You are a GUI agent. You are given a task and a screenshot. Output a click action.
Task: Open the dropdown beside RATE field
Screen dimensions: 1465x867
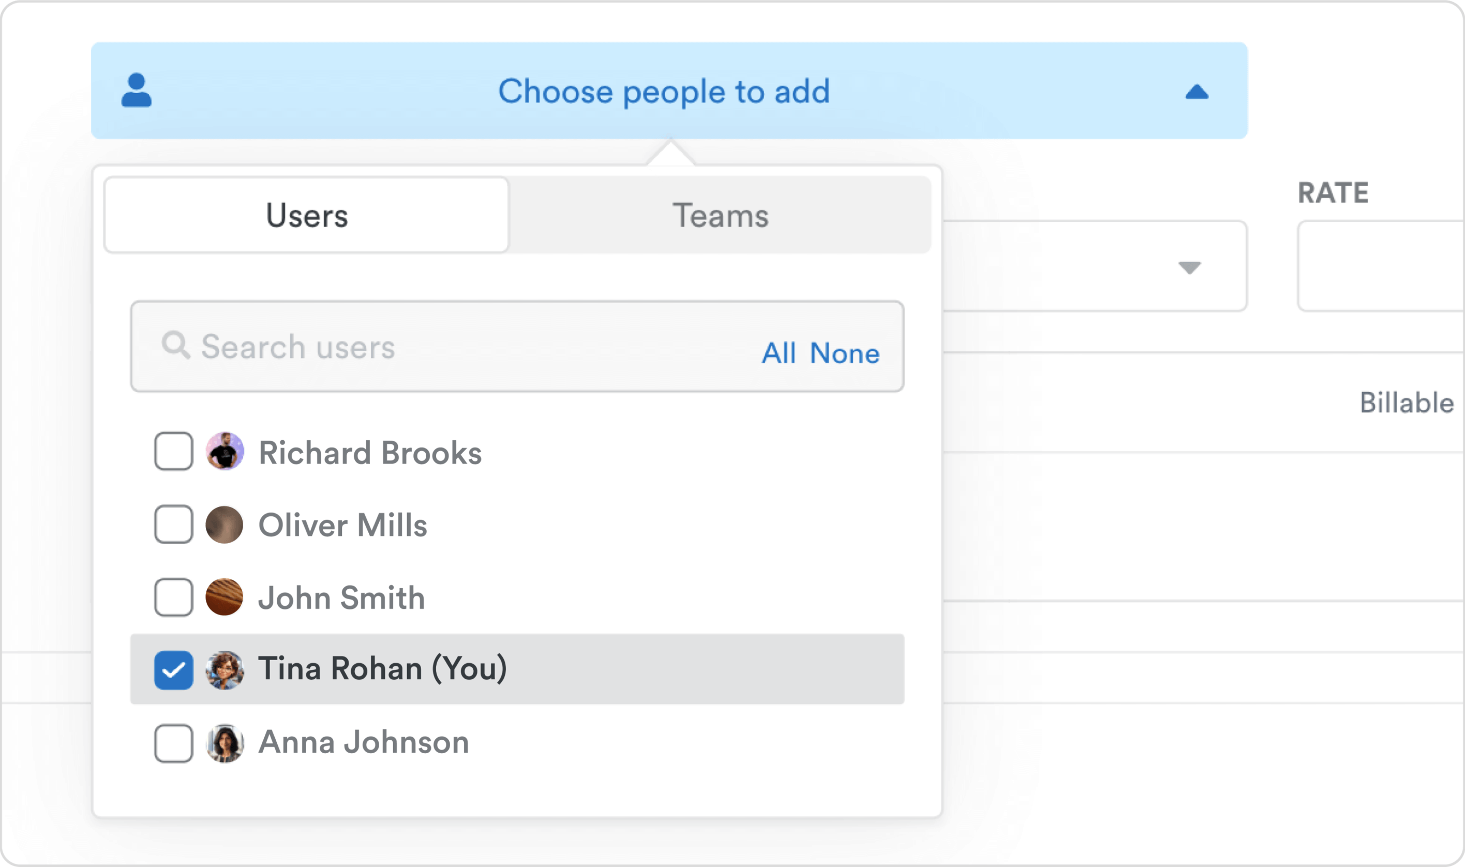pyautogui.click(x=1189, y=267)
